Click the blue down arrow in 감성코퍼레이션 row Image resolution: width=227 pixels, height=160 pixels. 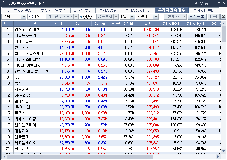(x=73, y=29)
